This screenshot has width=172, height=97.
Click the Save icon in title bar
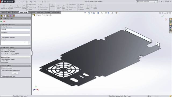point(27,2)
